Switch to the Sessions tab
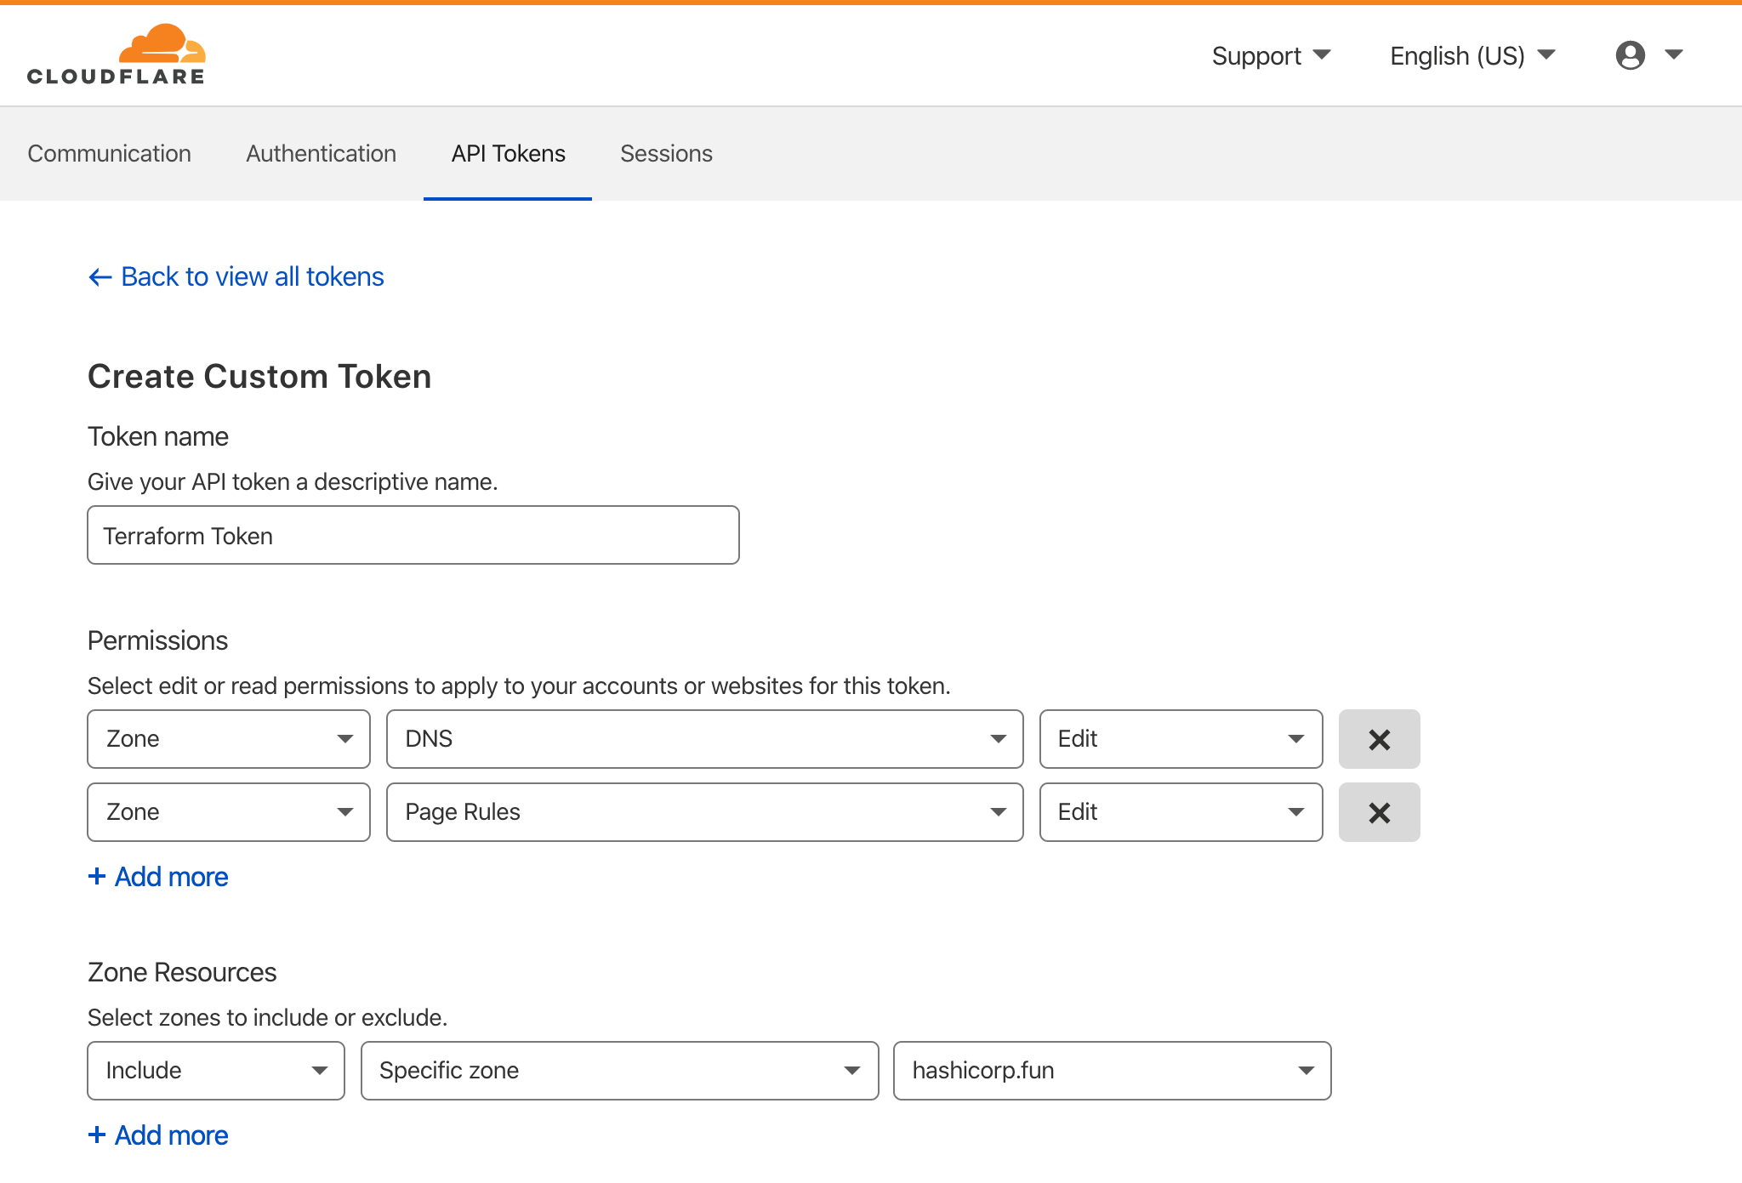This screenshot has width=1742, height=1183. pos(666,154)
